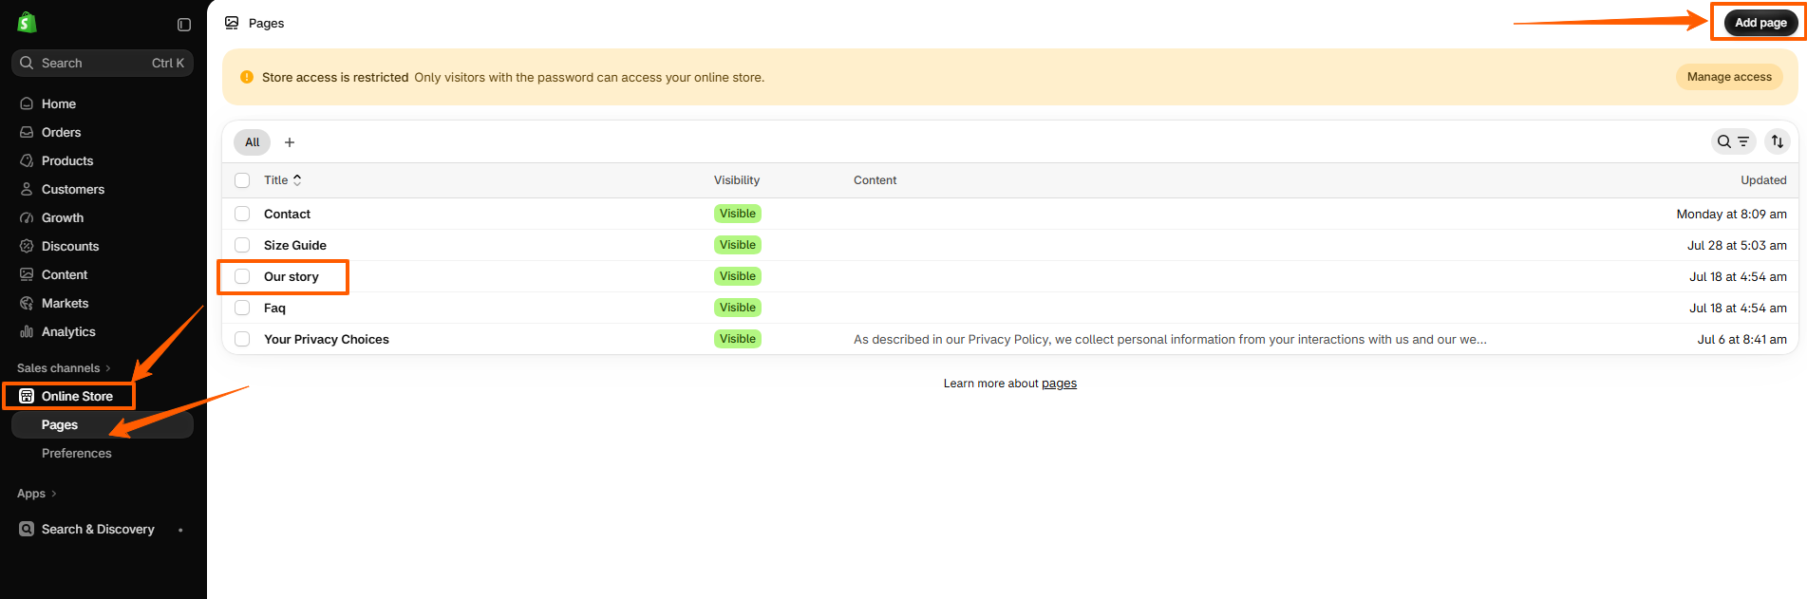1807x599 pixels.
Task: Click the Orders inbox icon
Action: 27,132
